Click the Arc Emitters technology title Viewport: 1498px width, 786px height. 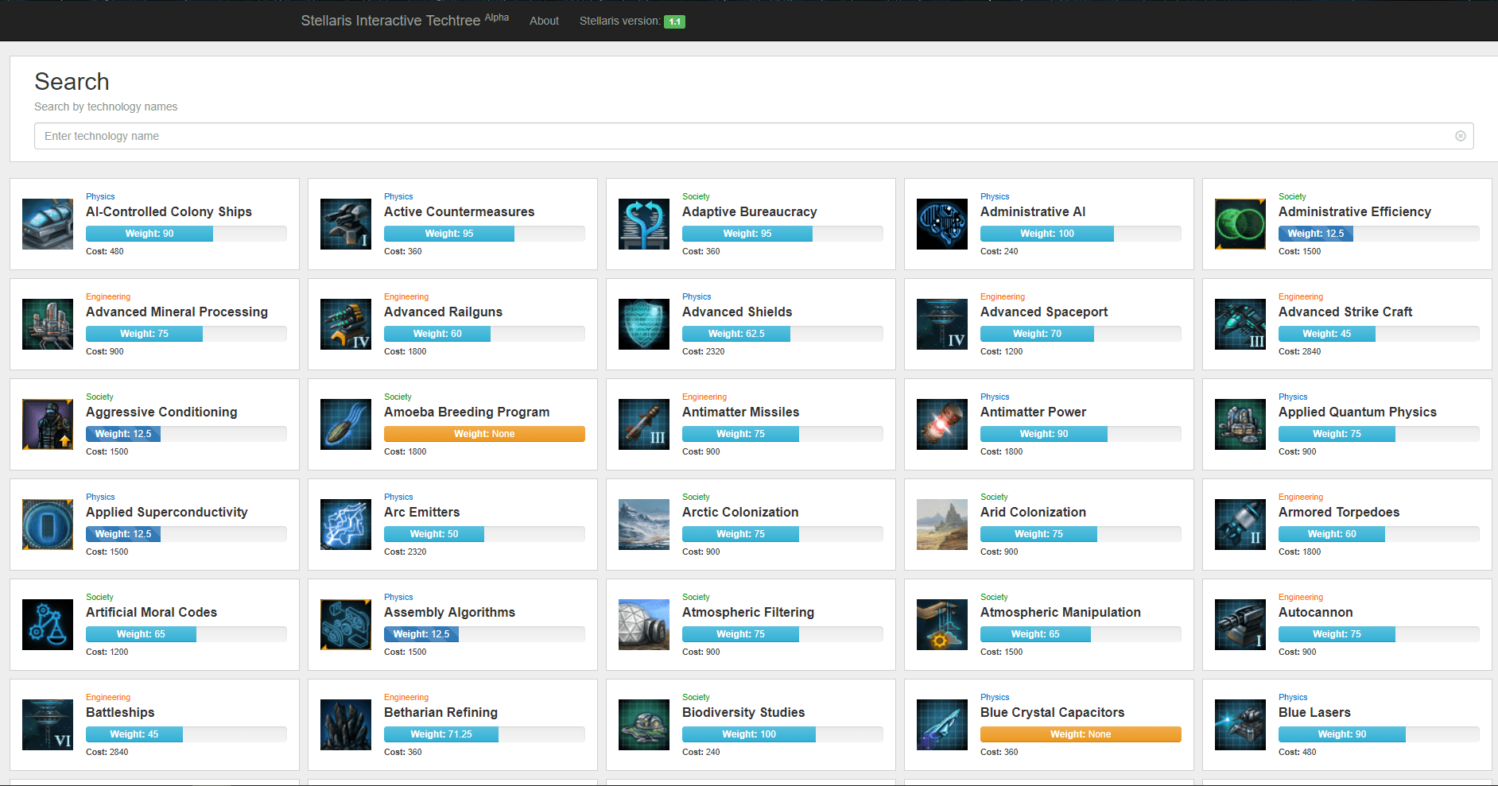pos(421,513)
